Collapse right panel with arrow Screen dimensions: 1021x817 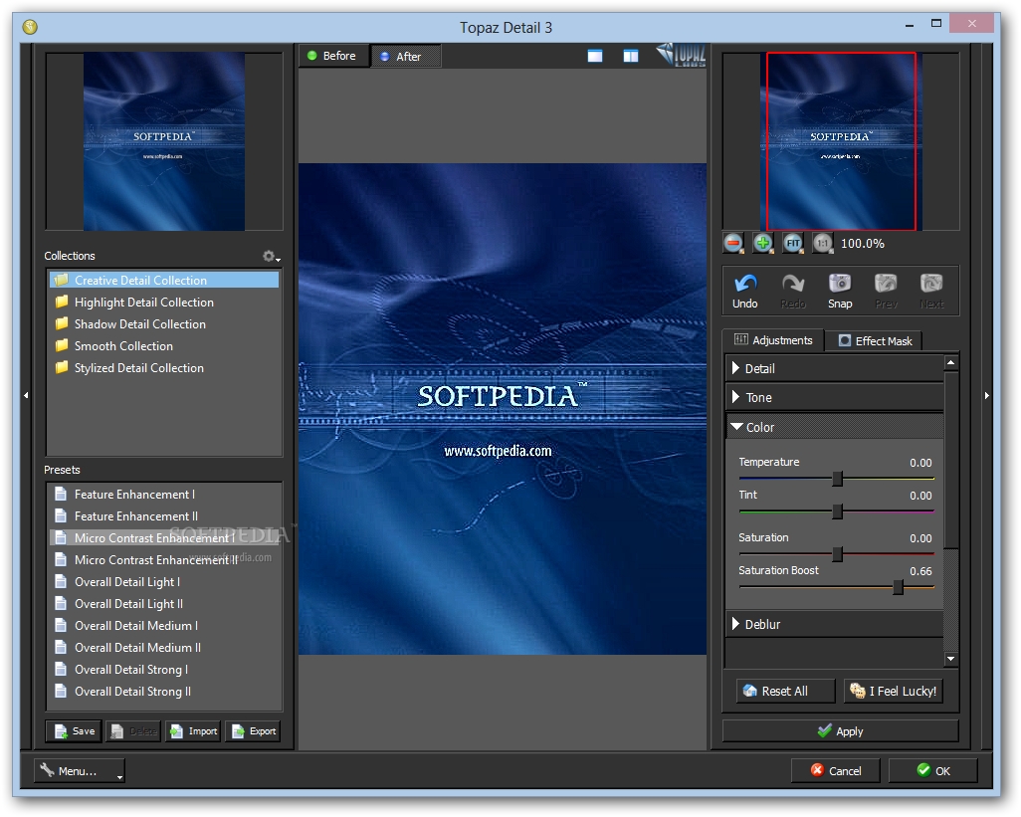click(987, 395)
